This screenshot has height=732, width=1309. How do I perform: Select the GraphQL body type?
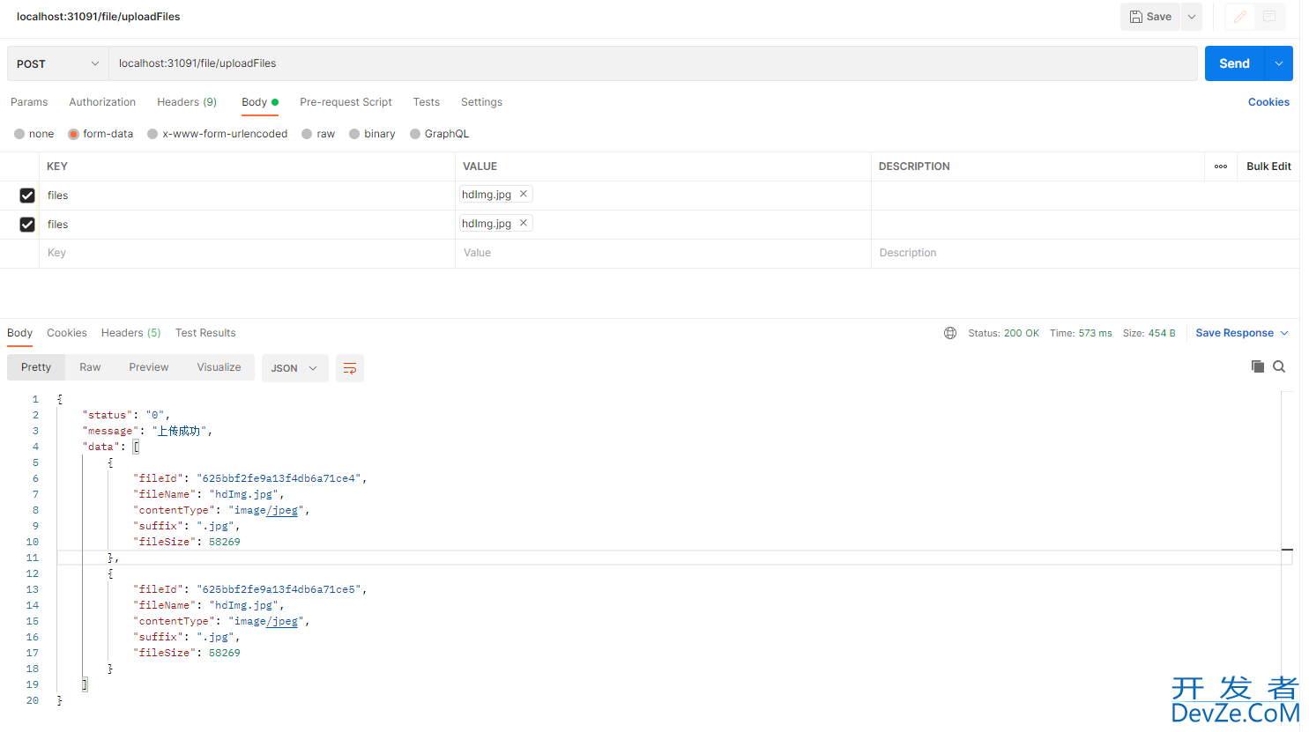(x=439, y=134)
